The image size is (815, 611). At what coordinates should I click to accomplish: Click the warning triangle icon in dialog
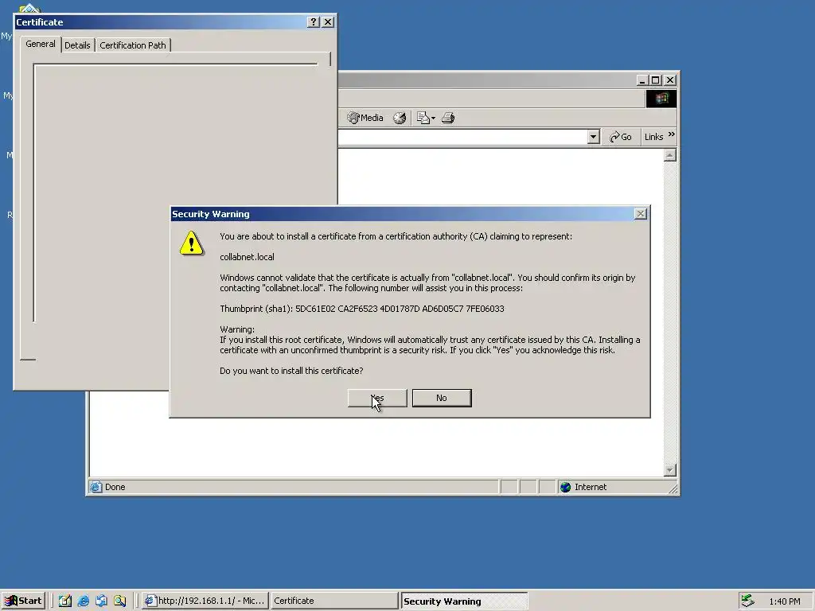(192, 243)
